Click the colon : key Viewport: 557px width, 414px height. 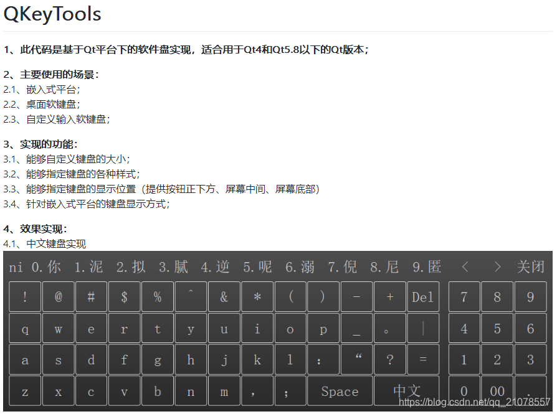pos(323,359)
